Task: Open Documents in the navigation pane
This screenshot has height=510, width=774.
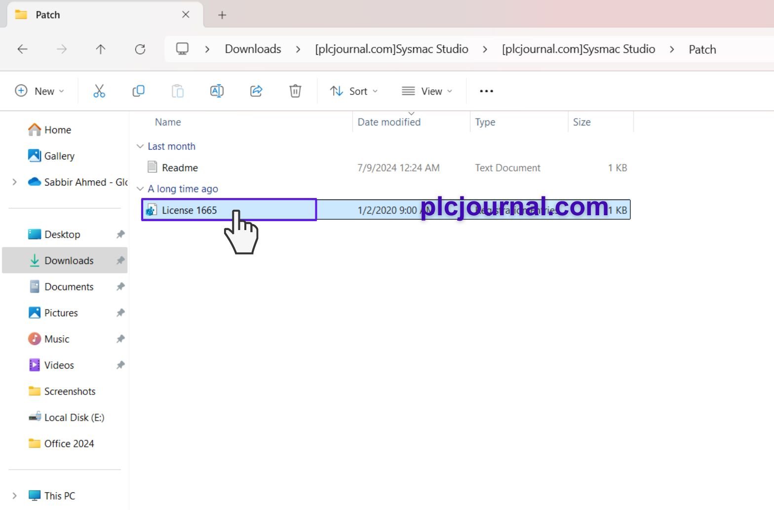Action: pos(69,286)
